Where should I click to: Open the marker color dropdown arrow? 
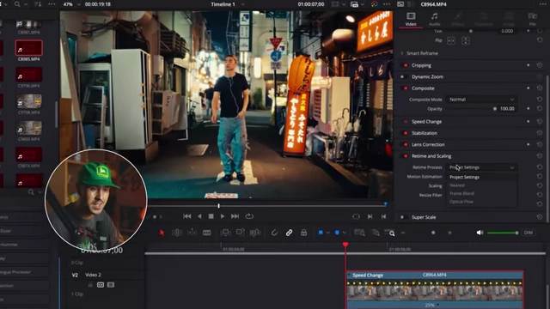(x=345, y=233)
